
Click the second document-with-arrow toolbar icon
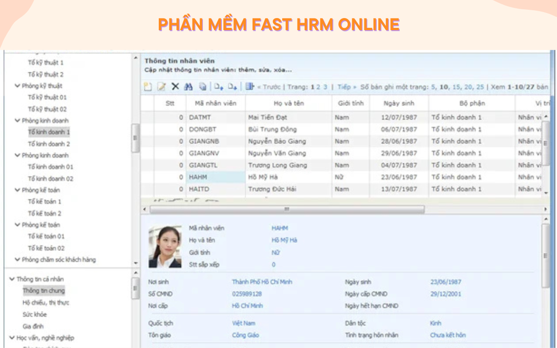[233, 86]
